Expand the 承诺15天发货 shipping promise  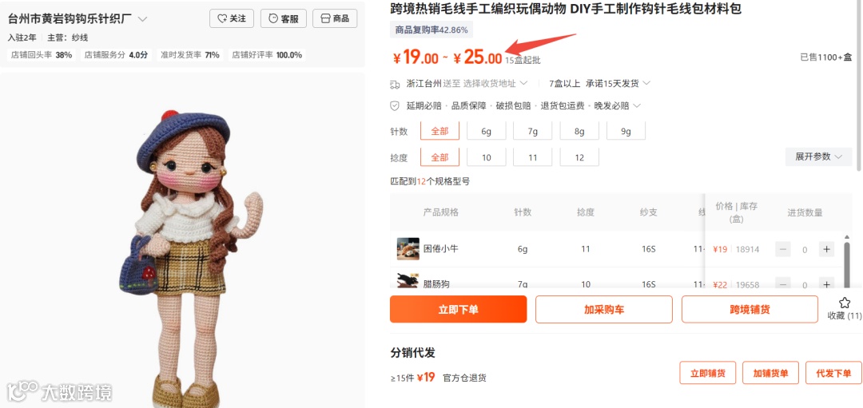(x=618, y=84)
